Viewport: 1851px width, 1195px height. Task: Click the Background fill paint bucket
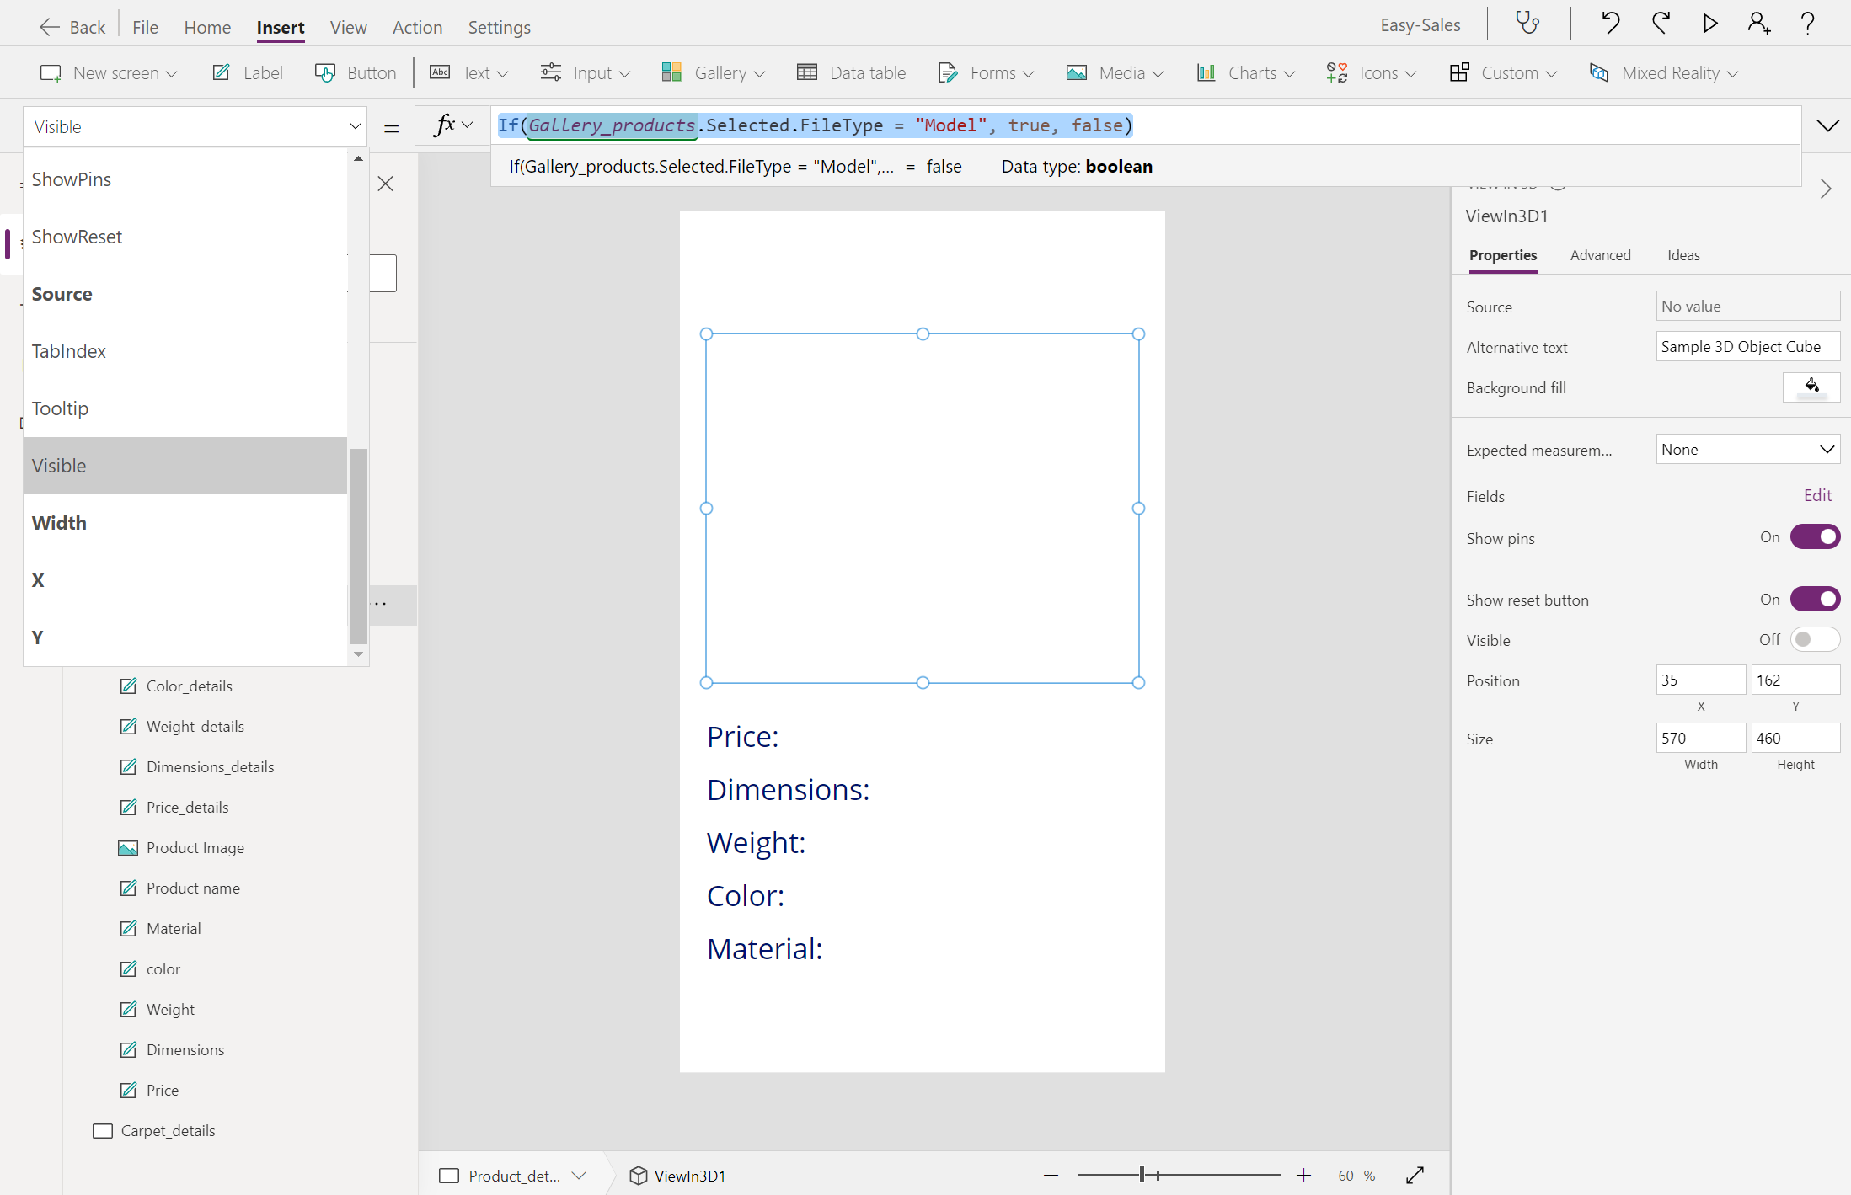pyautogui.click(x=1811, y=387)
